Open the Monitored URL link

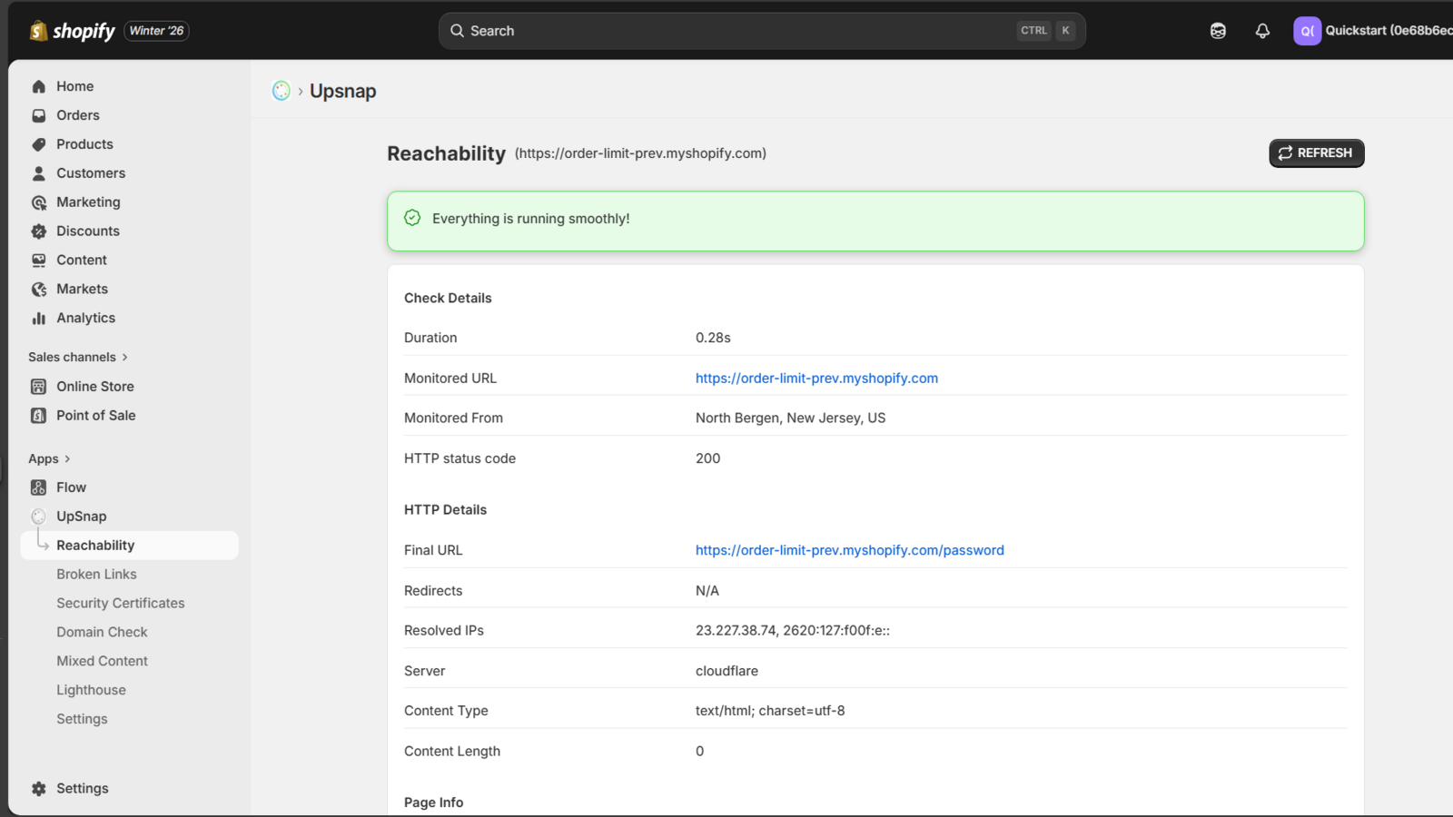click(x=816, y=379)
